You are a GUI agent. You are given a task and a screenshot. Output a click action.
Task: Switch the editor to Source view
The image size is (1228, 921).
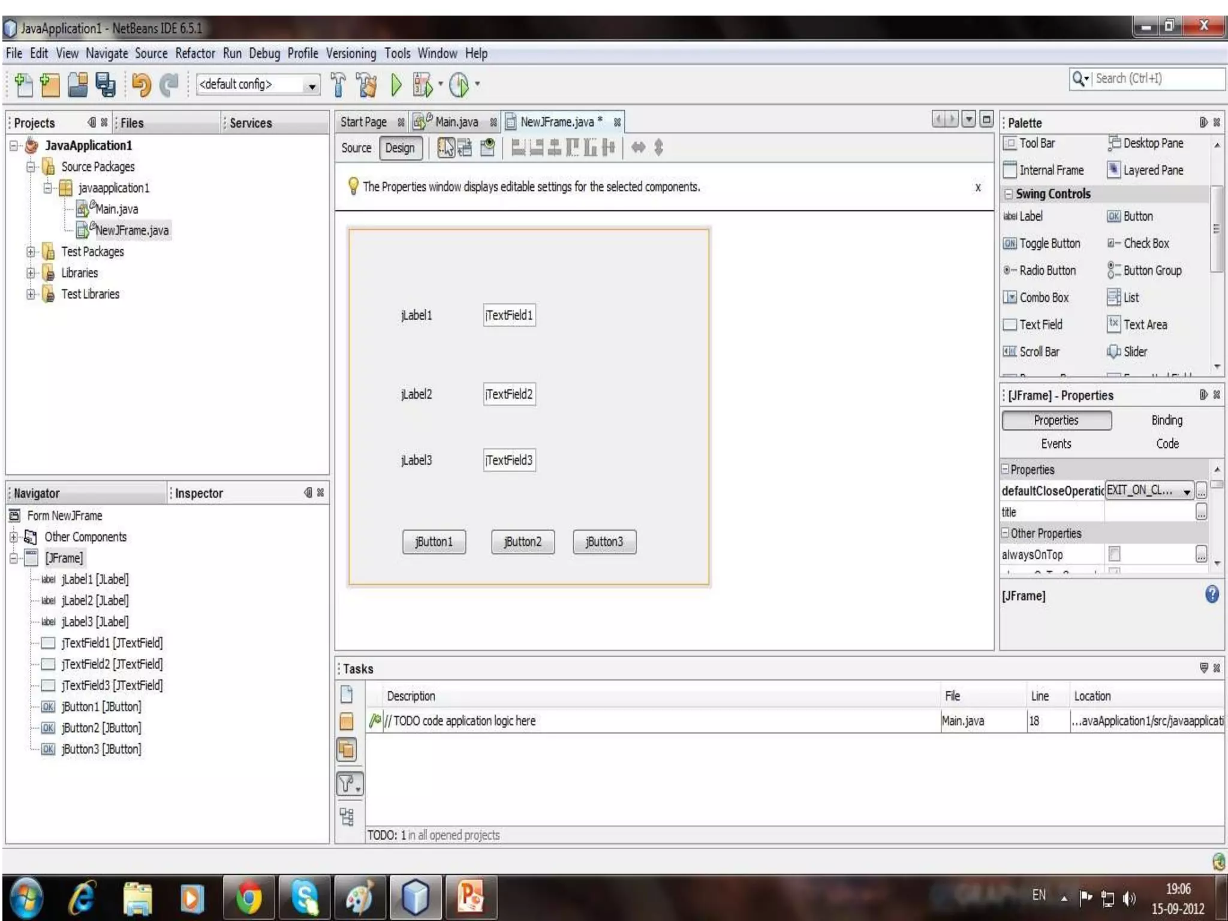(356, 148)
